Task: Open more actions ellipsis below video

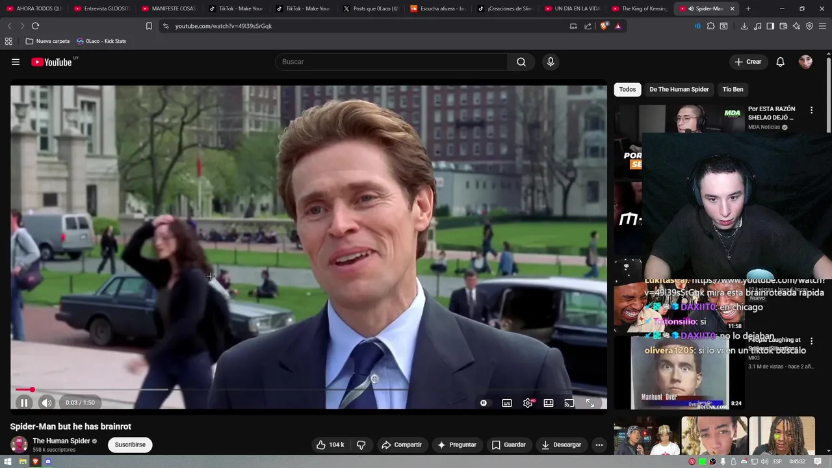Action: (599, 445)
